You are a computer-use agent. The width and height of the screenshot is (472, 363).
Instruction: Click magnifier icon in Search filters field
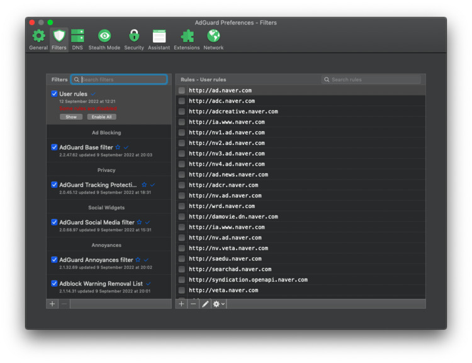tap(76, 79)
